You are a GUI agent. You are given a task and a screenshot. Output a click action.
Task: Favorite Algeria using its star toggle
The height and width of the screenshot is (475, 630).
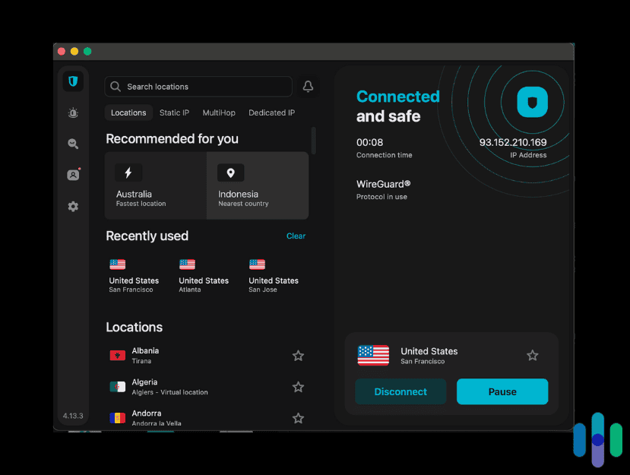point(298,387)
